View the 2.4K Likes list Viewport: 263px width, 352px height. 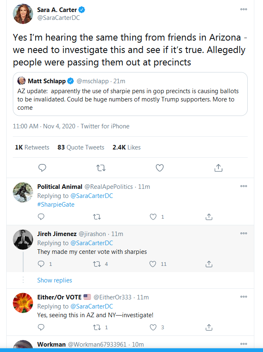click(127, 147)
